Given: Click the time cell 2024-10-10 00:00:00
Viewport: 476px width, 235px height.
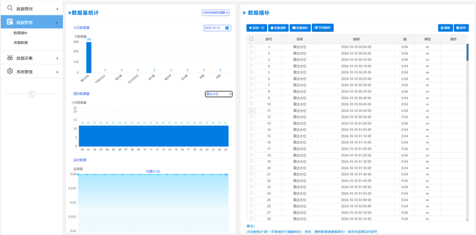Looking at the screenshot, I should 356,47.
